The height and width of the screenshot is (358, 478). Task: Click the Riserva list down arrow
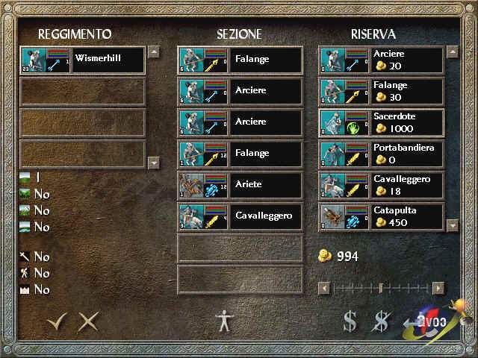click(x=453, y=225)
